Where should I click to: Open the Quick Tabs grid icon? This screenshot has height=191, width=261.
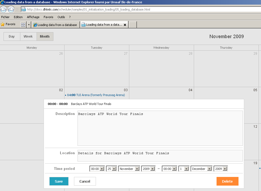pos(23,25)
